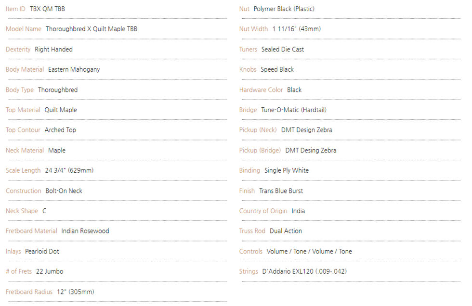Select the Trans Blue Burst finish text

coord(281,191)
